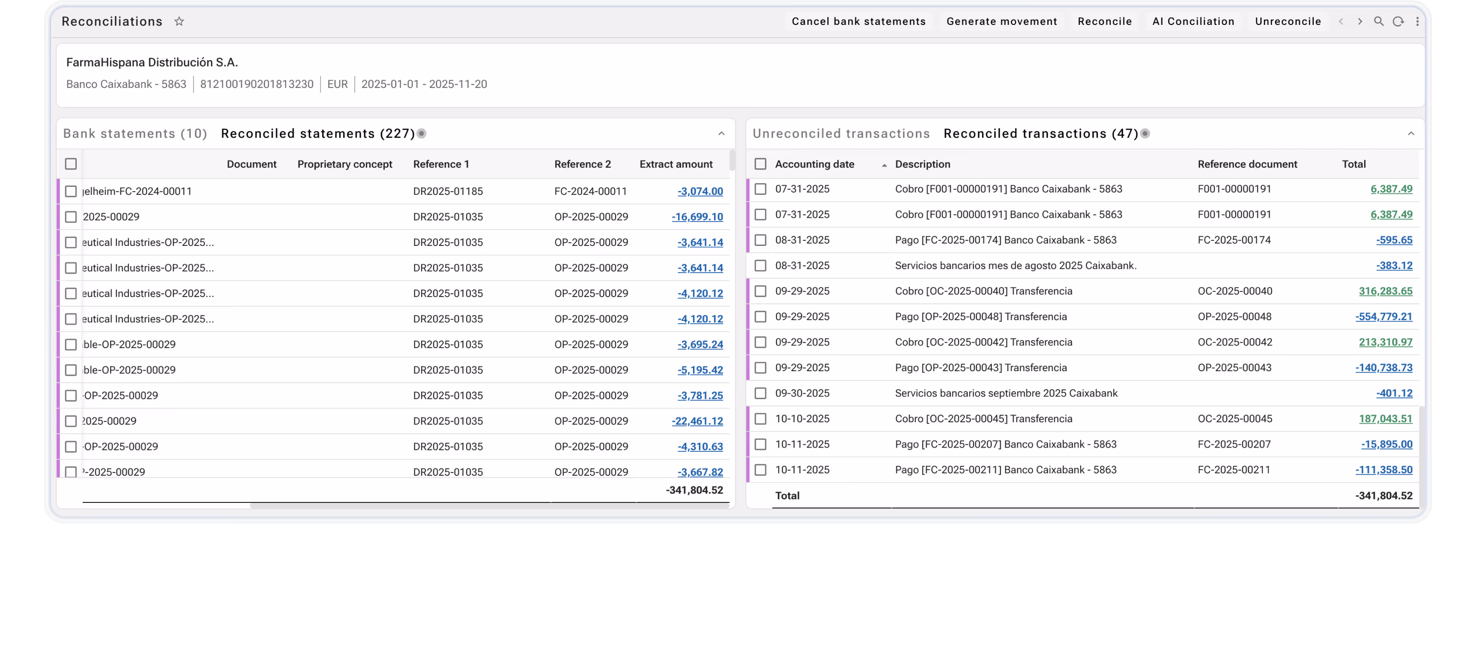Open the Unreconciled transactions tab
The height and width of the screenshot is (659, 1476).
point(841,134)
